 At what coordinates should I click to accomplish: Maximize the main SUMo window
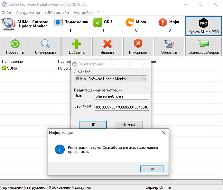200,4
